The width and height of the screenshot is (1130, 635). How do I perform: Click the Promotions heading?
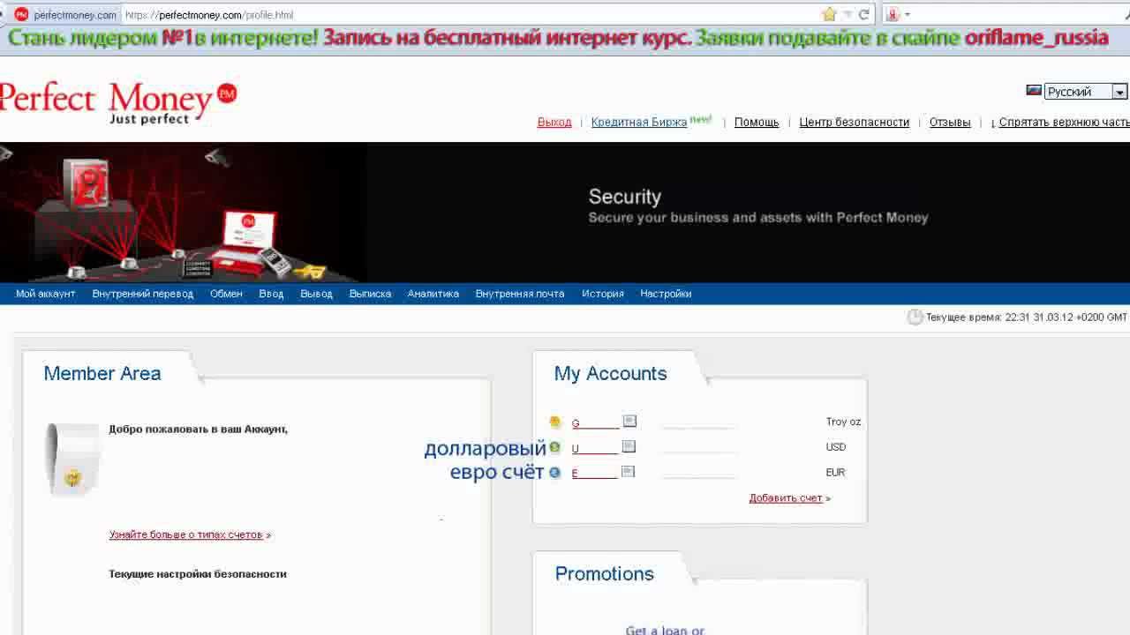tap(605, 574)
